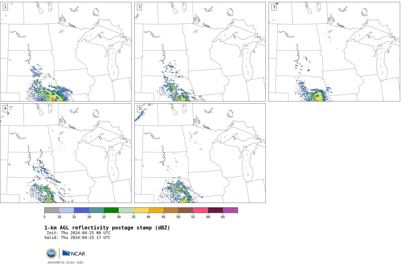The height and width of the screenshot is (266, 403).
Task: Click the tan-brown 45-50 dBZ swatch
Action: (x=171, y=210)
